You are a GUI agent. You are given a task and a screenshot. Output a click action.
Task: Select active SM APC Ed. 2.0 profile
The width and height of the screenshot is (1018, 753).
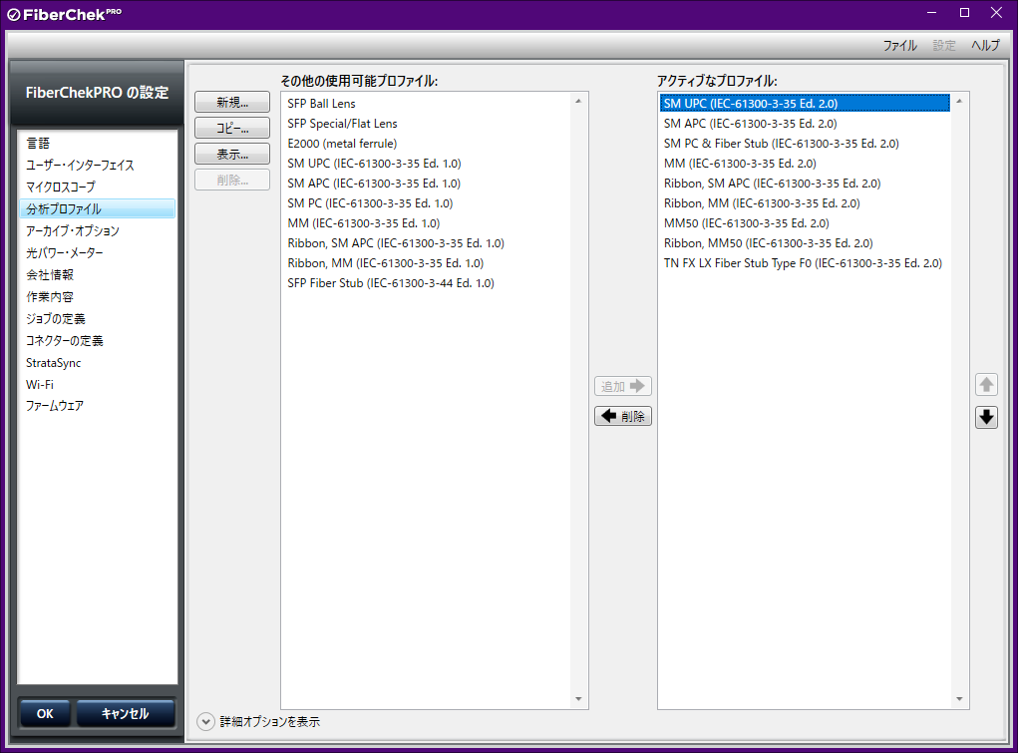coord(805,124)
